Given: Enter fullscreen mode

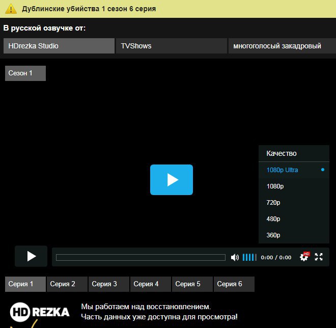Looking at the screenshot, I should point(319,257).
